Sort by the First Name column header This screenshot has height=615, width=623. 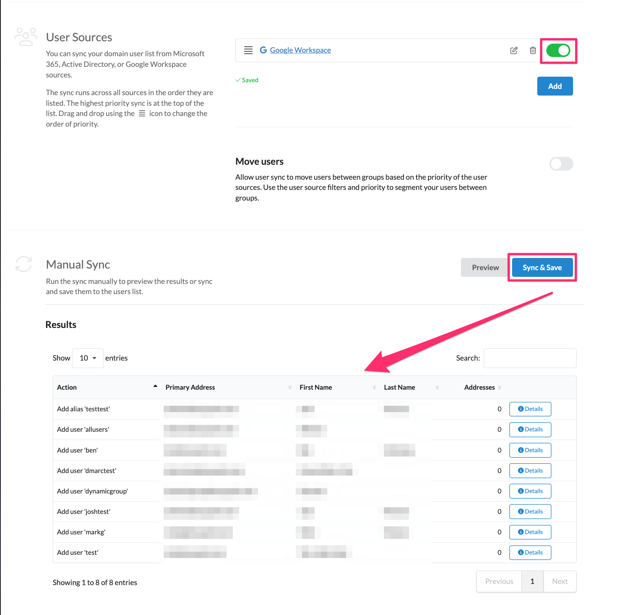pyautogui.click(x=316, y=387)
